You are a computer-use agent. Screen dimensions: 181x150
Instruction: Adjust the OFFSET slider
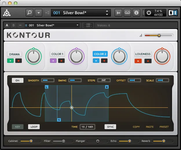[x=134, y=80]
